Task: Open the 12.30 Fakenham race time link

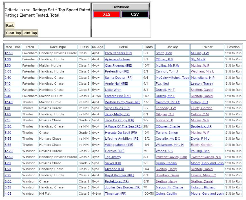Action: (8, 53)
